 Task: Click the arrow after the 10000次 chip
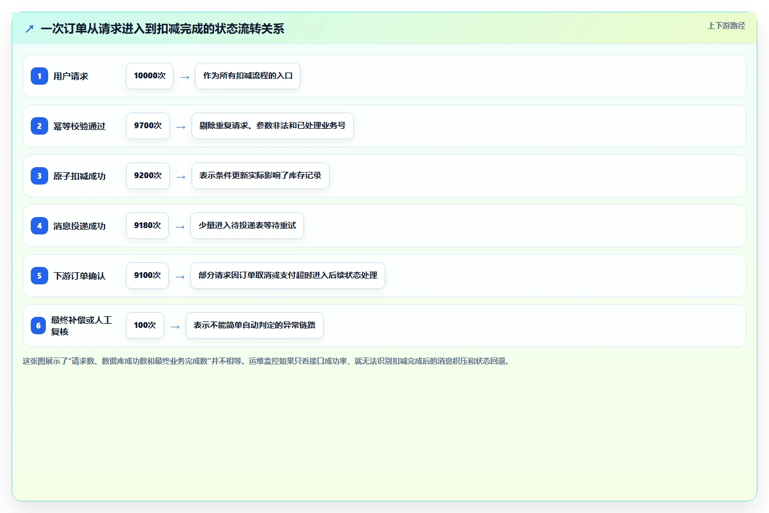[185, 77]
